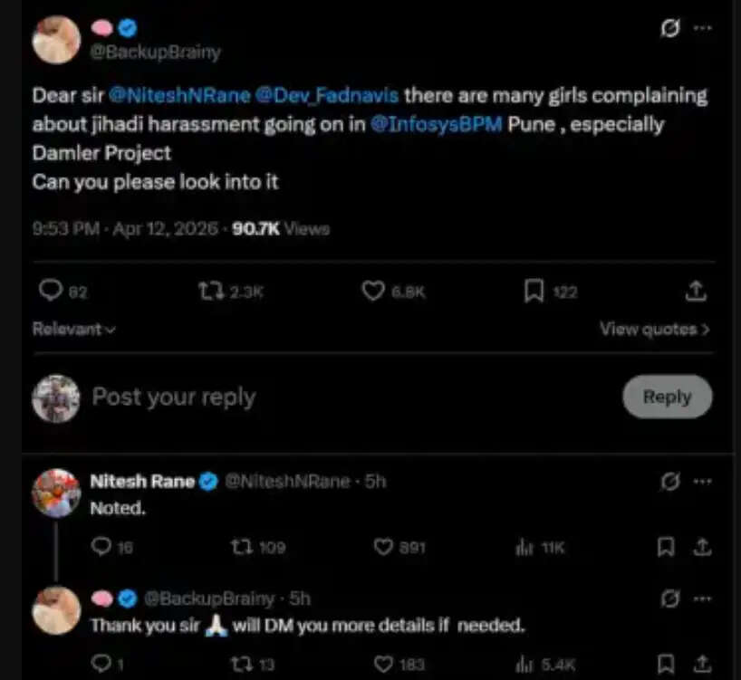Like Nitesh Rane's "Noted." reply
The image size is (741, 680).
(x=384, y=547)
